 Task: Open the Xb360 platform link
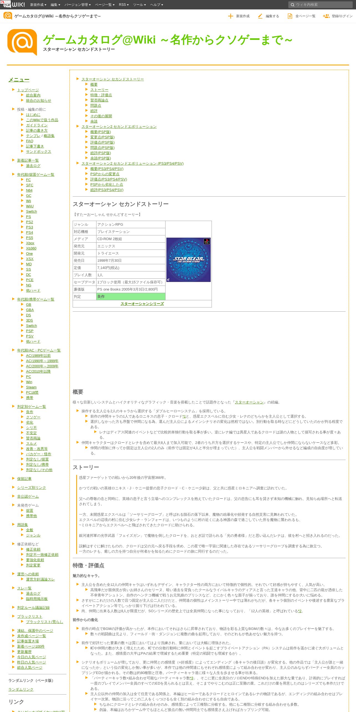click(x=31, y=248)
